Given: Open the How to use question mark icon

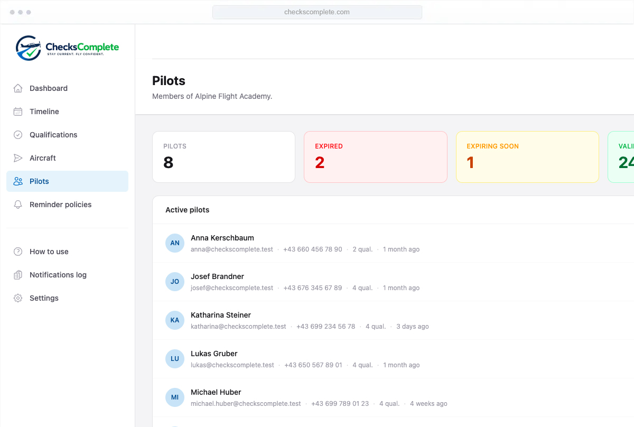Looking at the screenshot, I should 18,252.
